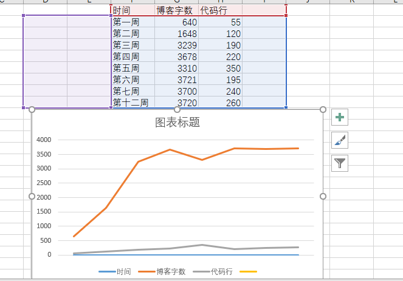Image resolution: width=403 pixels, height=281 pixels.
Task: Select cell with value 3721
Action: click(176, 80)
